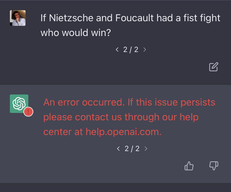Click the word Foucault in the prompt
Viewport: 231px width, 192px height.
tap(135, 18)
